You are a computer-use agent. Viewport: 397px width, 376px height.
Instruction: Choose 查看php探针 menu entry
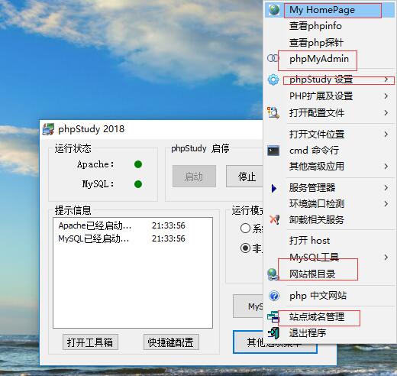pos(330,42)
